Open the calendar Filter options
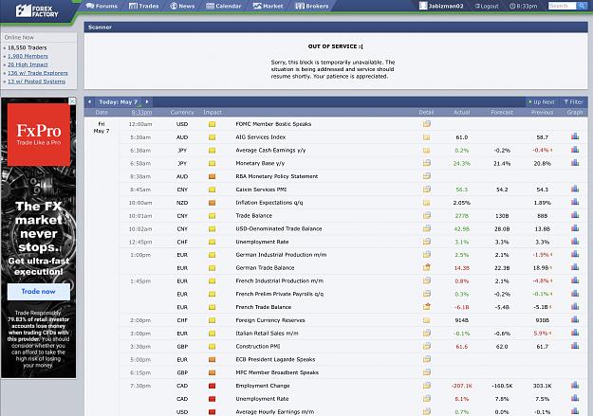 (x=573, y=102)
